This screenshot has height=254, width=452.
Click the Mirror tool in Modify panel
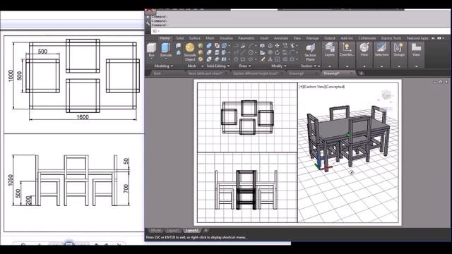tap(270, 59)
